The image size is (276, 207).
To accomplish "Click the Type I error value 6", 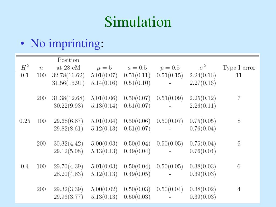I will point(239,166).
